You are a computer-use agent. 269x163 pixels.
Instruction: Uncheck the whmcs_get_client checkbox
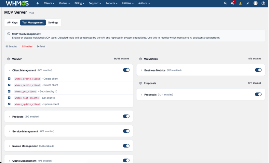[9, 91]
